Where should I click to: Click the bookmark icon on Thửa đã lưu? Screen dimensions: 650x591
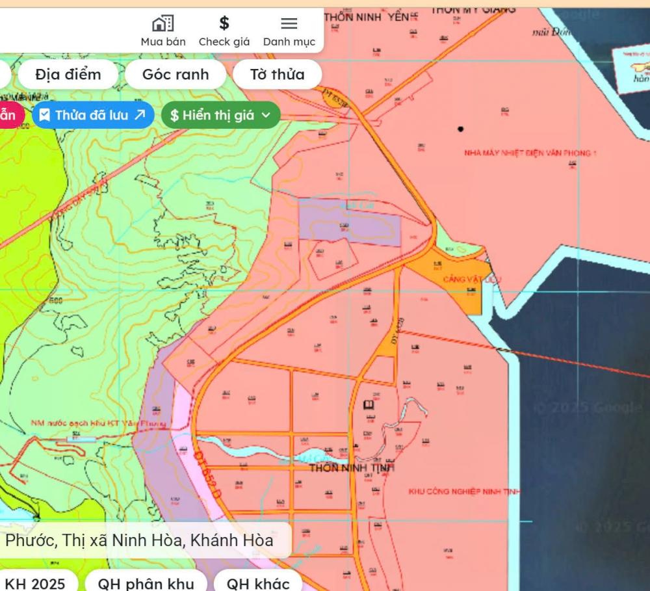[45, 116]
